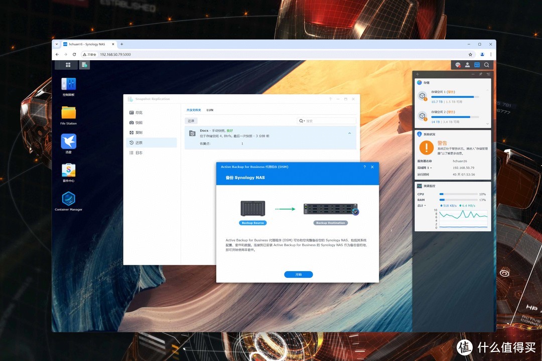Open the DSM user account options icon
The width and height of the screenshot is (542, 361).
pos(467,65)
